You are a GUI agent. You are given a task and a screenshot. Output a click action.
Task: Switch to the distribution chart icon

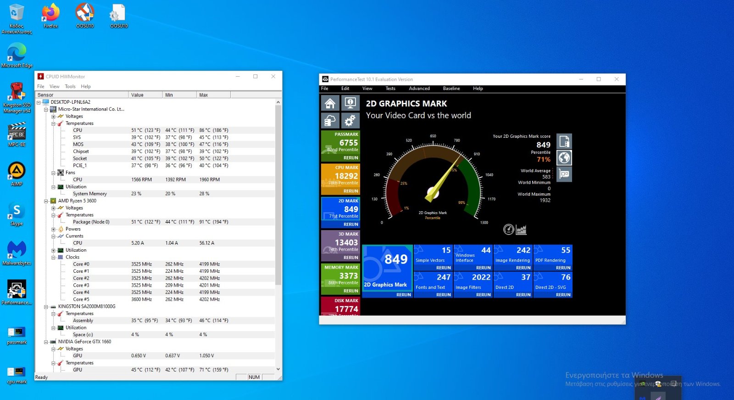(x=521, y=229)
